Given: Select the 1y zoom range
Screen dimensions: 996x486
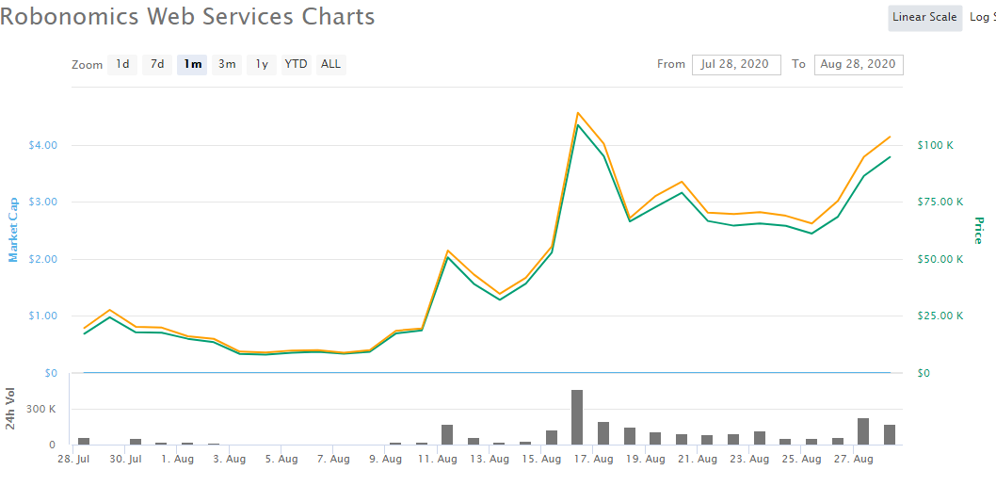Looking at the screenshot, I should [x=262, y=64].
